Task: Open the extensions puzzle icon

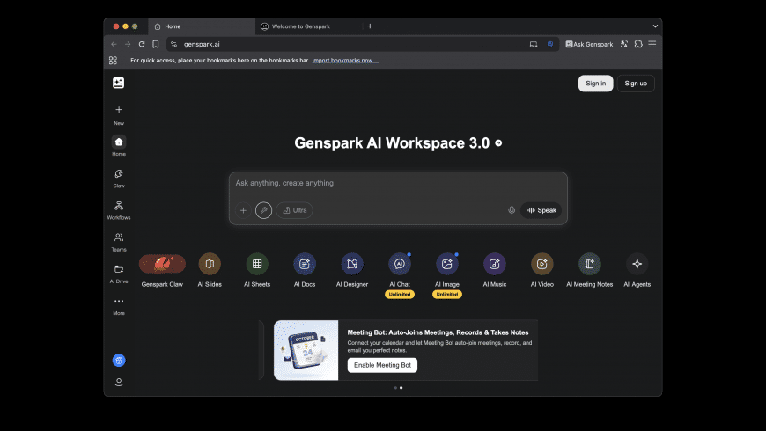Action: tap(638, 44)
